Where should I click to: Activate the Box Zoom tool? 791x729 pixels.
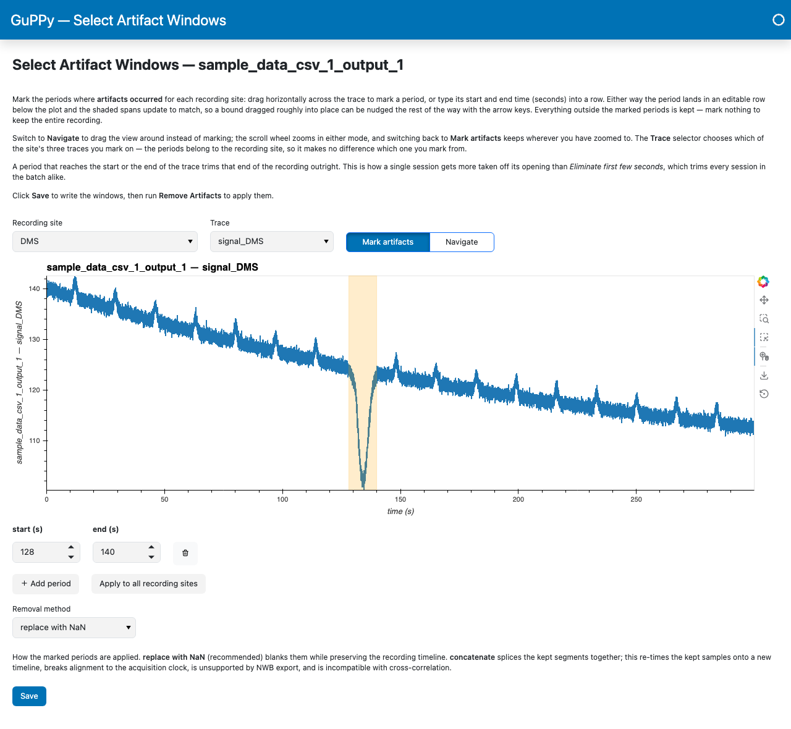pyautogui.click(x=764, y=319)
